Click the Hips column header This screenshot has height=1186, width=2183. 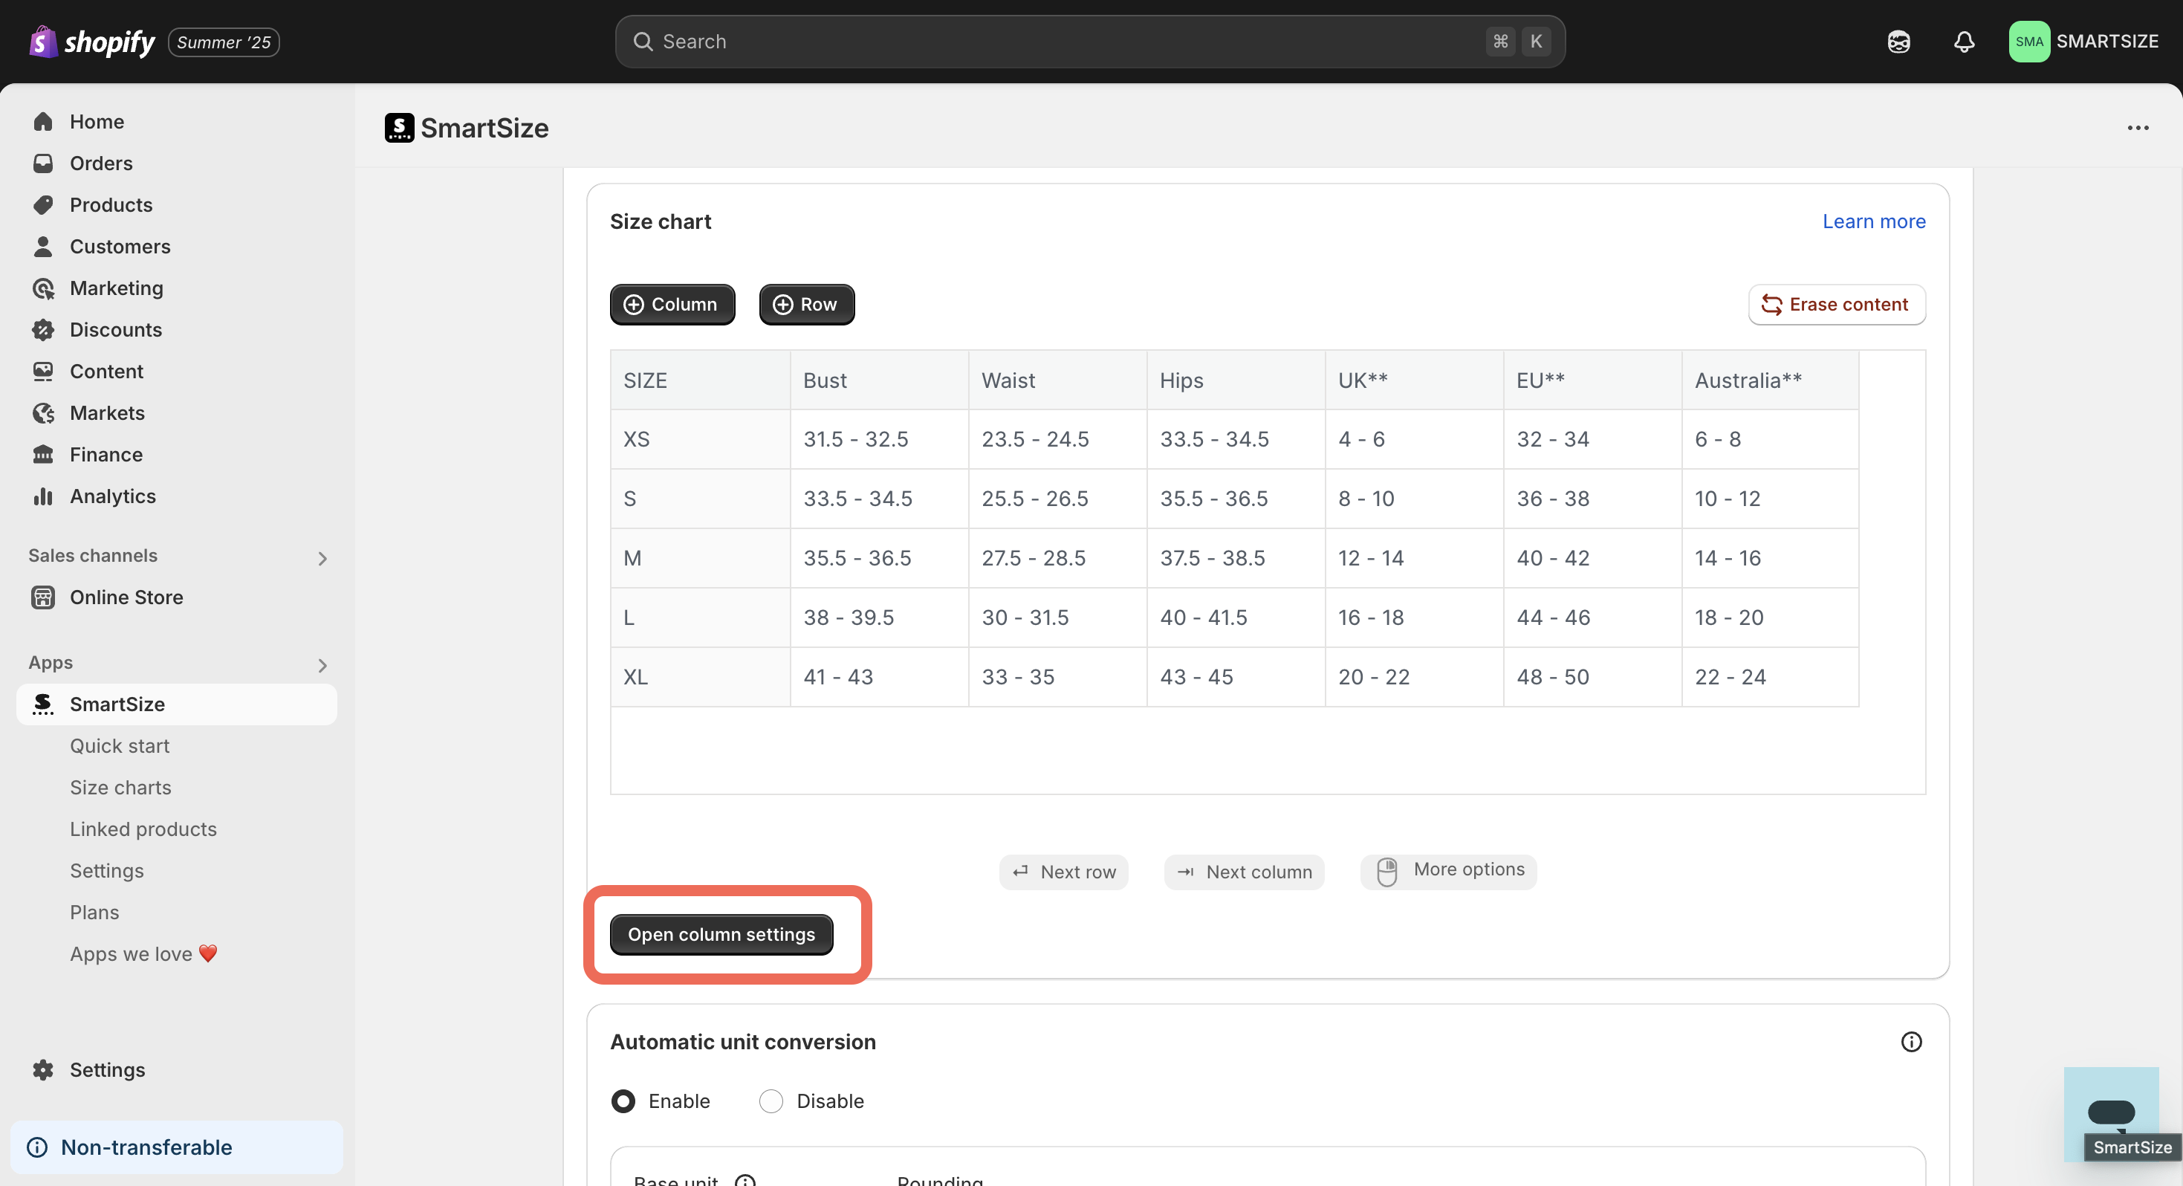pos(1236,380)
